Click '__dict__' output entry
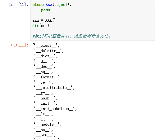 tap(45, 56)
